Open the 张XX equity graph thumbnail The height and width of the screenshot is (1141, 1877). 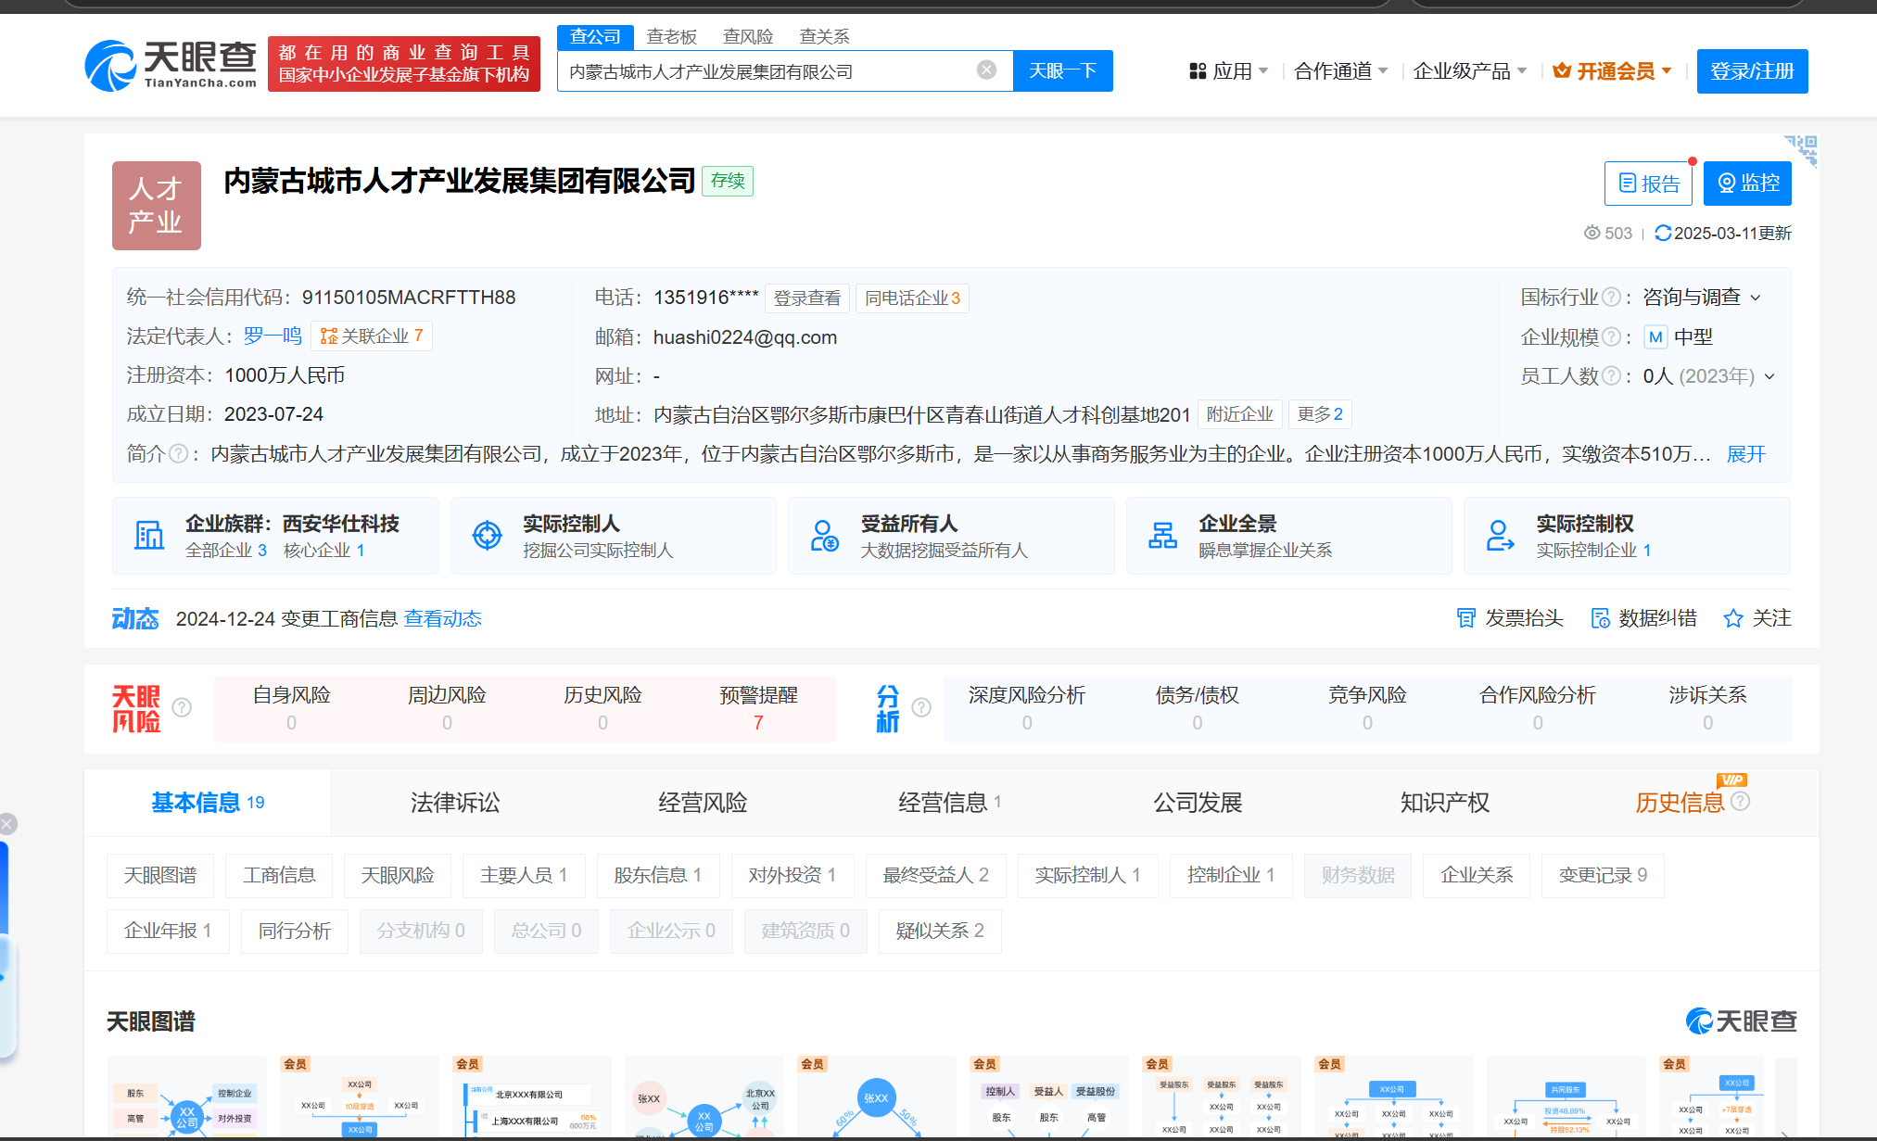(x=877, y=1097)
